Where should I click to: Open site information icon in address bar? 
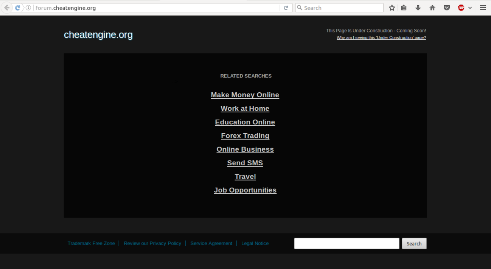(x=28, y=8)
